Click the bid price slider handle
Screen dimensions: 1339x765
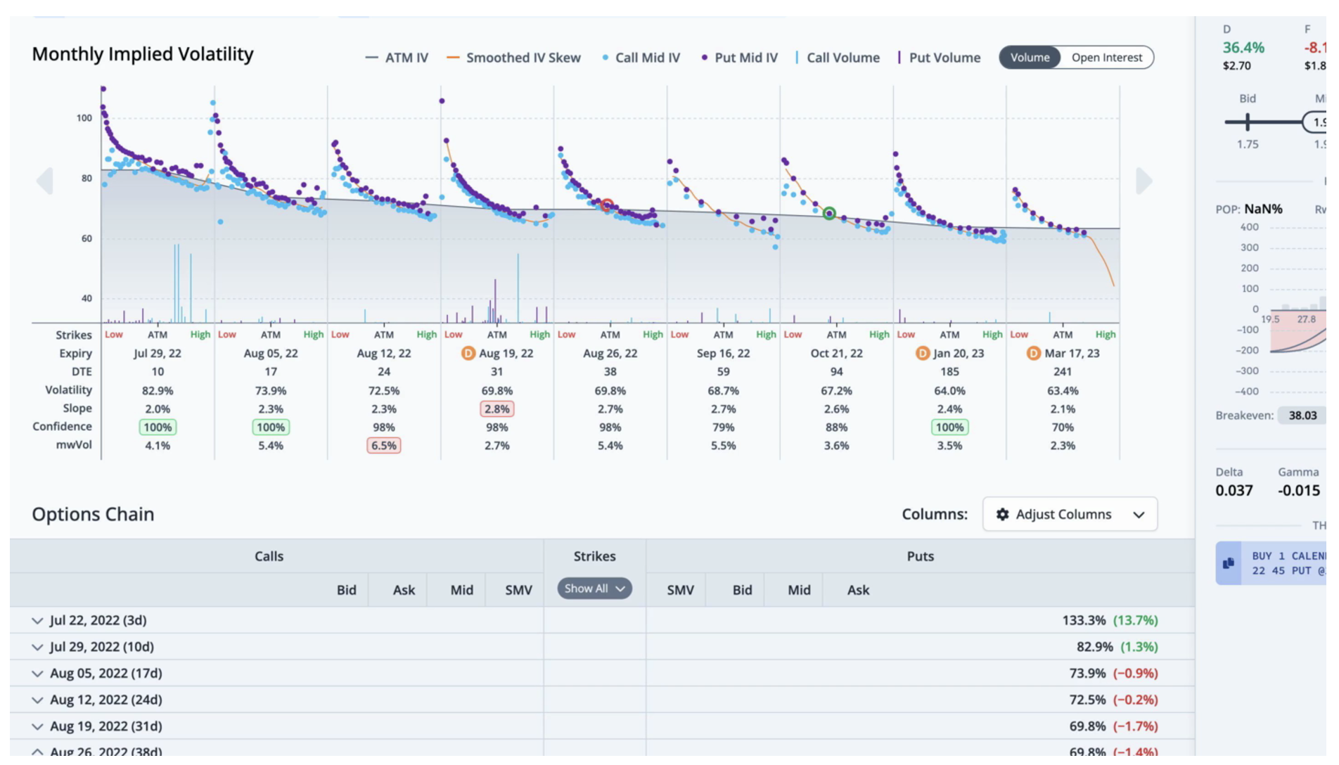[1248, 122]
